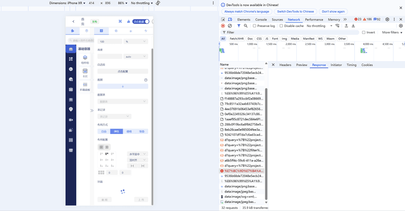405x211 pixels.
Task: Select the 自由 layout mode option
Action: coord(104,131)
